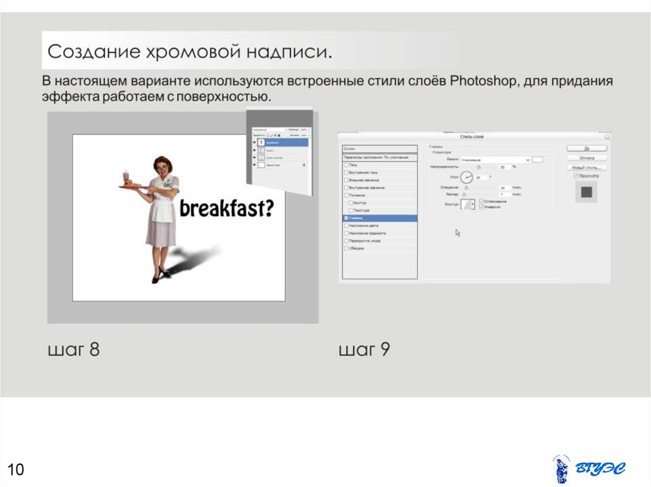Select Параметры наложения: По умолчанию row
651x487 pixels.
[x=380, y=157]
